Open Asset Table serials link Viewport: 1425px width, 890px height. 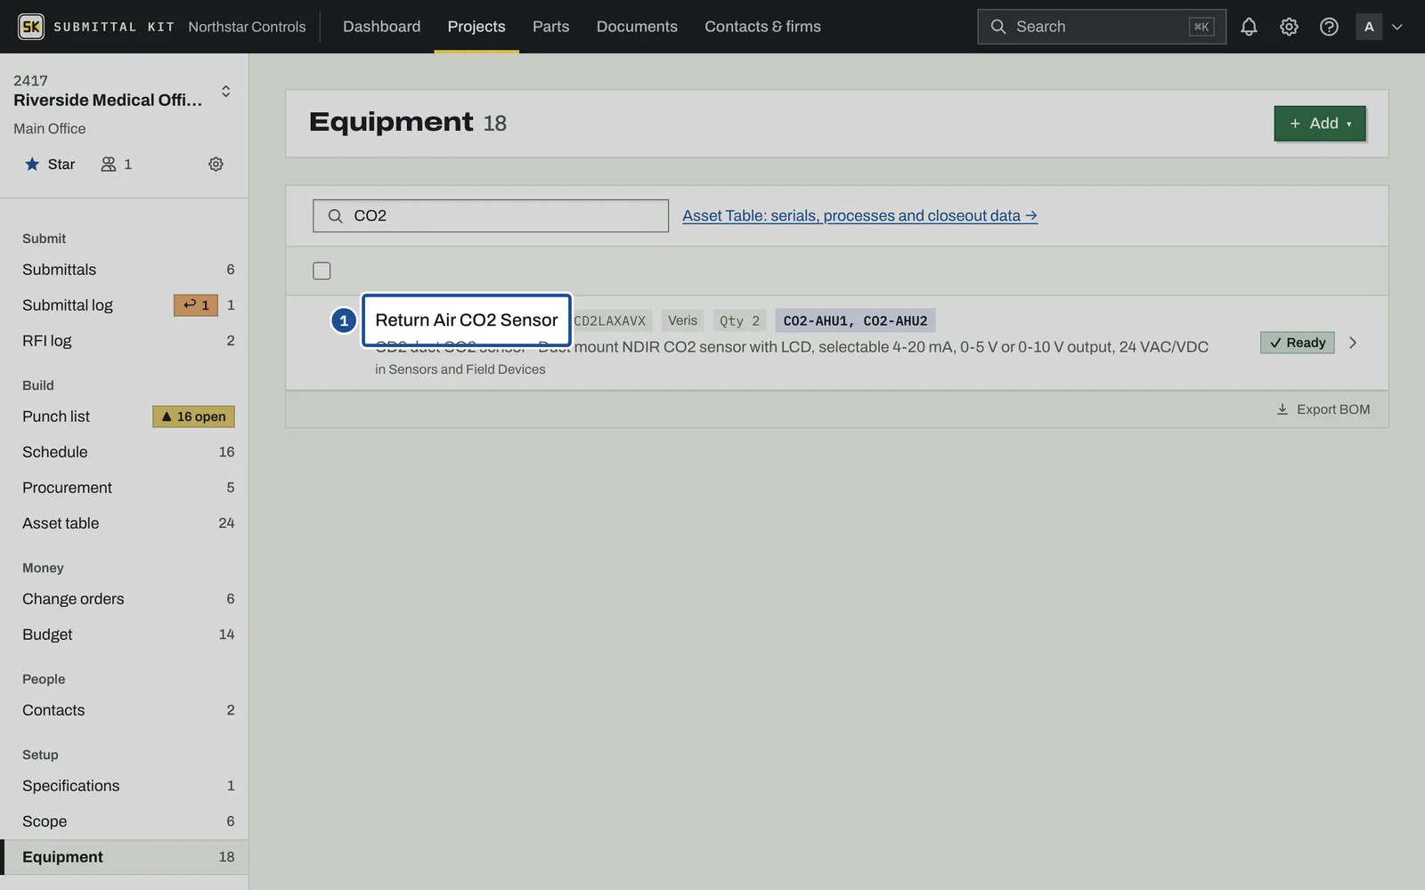(x=859, y=215)
